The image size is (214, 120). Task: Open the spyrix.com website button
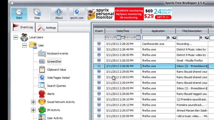pyautogui.click(x=77, y=14)
